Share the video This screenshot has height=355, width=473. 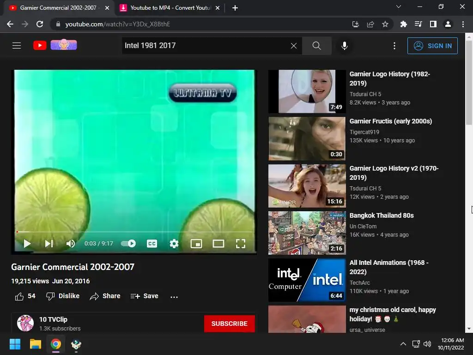pyautogui.click(x=105, y=296)
